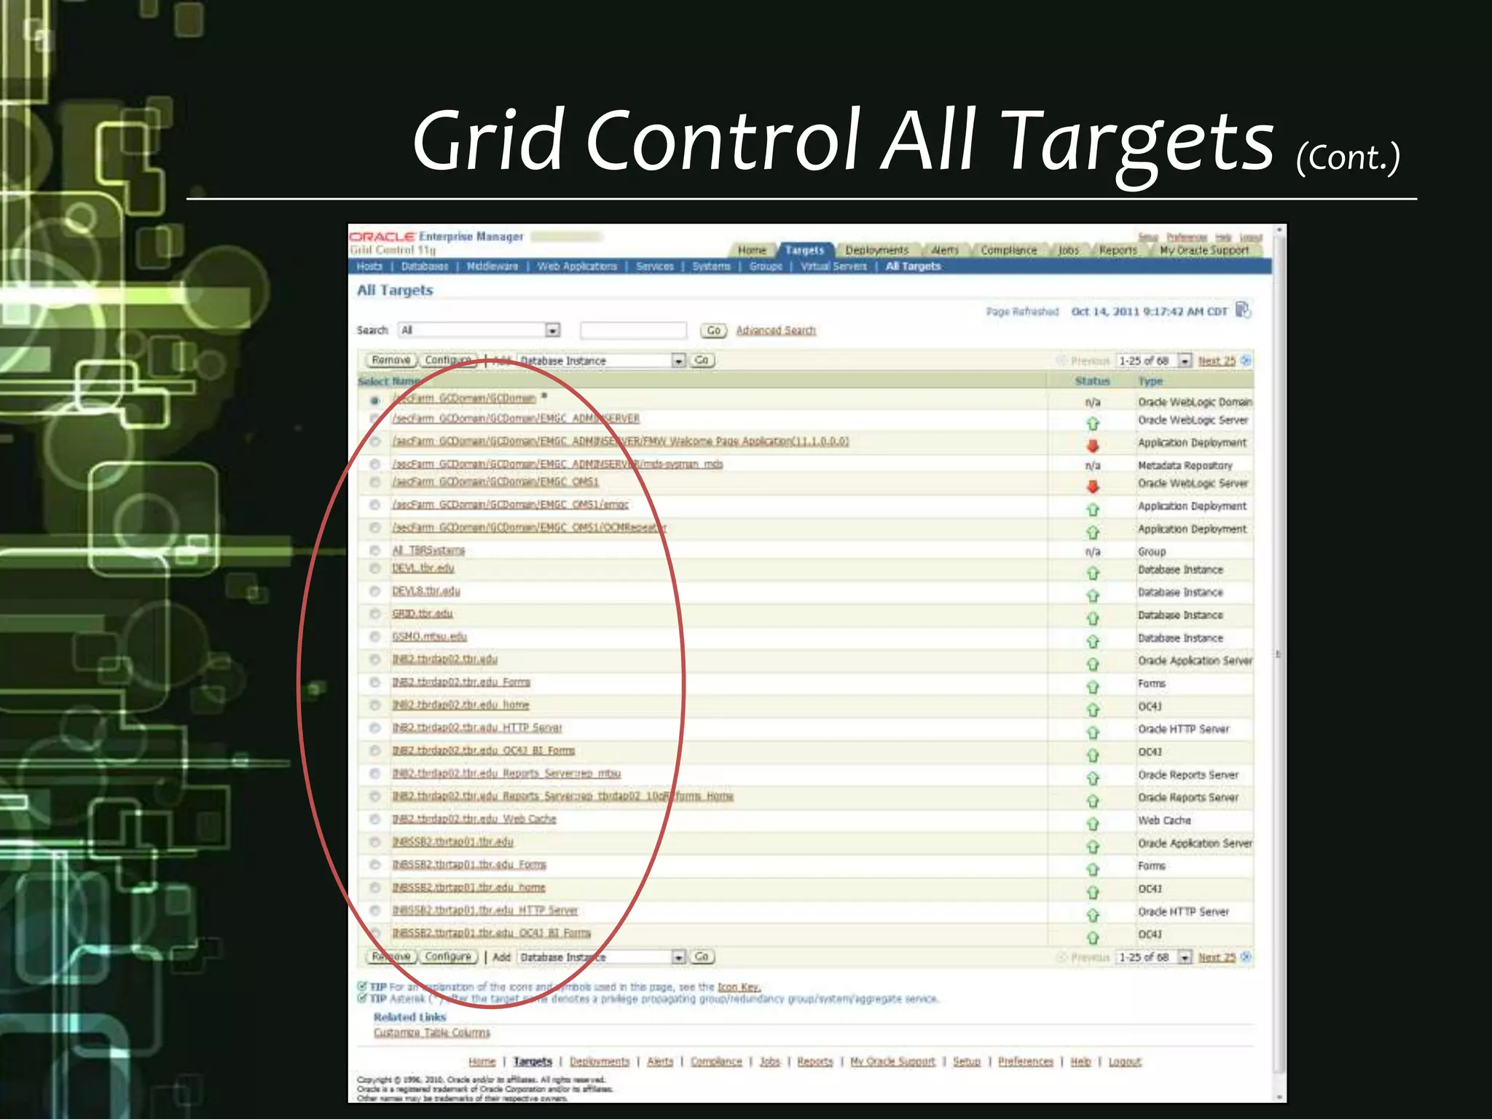Select radio button for All_TBRSystems group
Viewport: 1492px width, 1119px height.
pos(374,550)
